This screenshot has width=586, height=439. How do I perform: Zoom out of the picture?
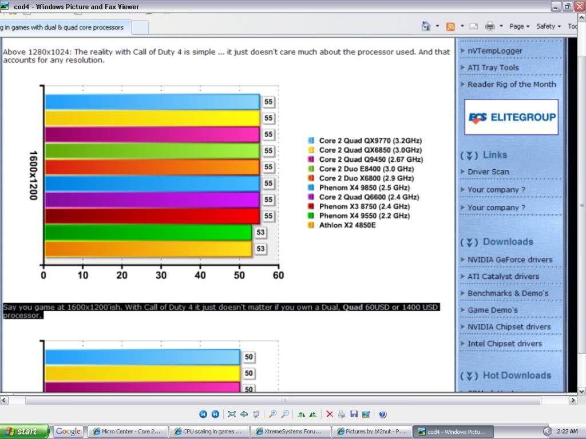coord(285,414)
